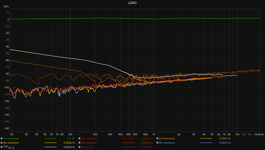Viewport: 265px width, 150px height.
Task: Click the THD value 0,0054 %
Action: [x=69, y=147]
